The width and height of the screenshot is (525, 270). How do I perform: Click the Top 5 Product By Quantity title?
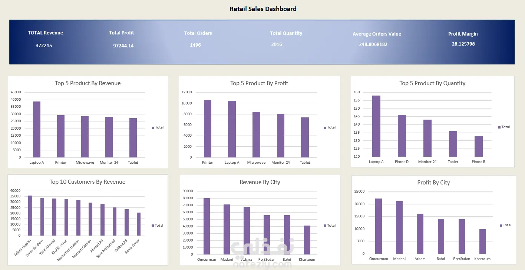pos(432,83)
